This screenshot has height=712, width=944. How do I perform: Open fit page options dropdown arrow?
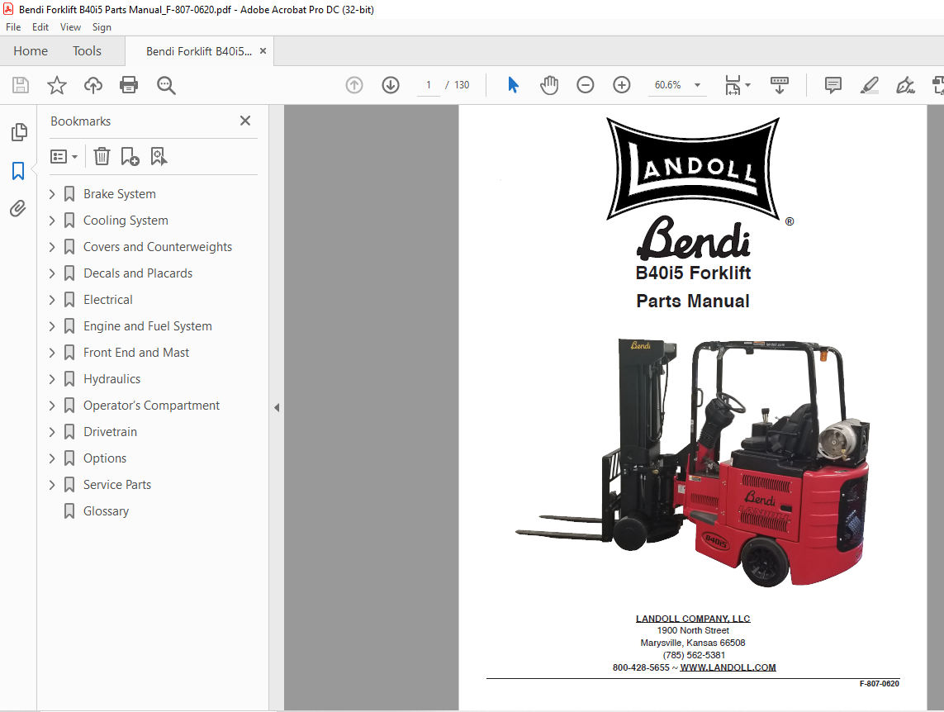click(747, 85)
